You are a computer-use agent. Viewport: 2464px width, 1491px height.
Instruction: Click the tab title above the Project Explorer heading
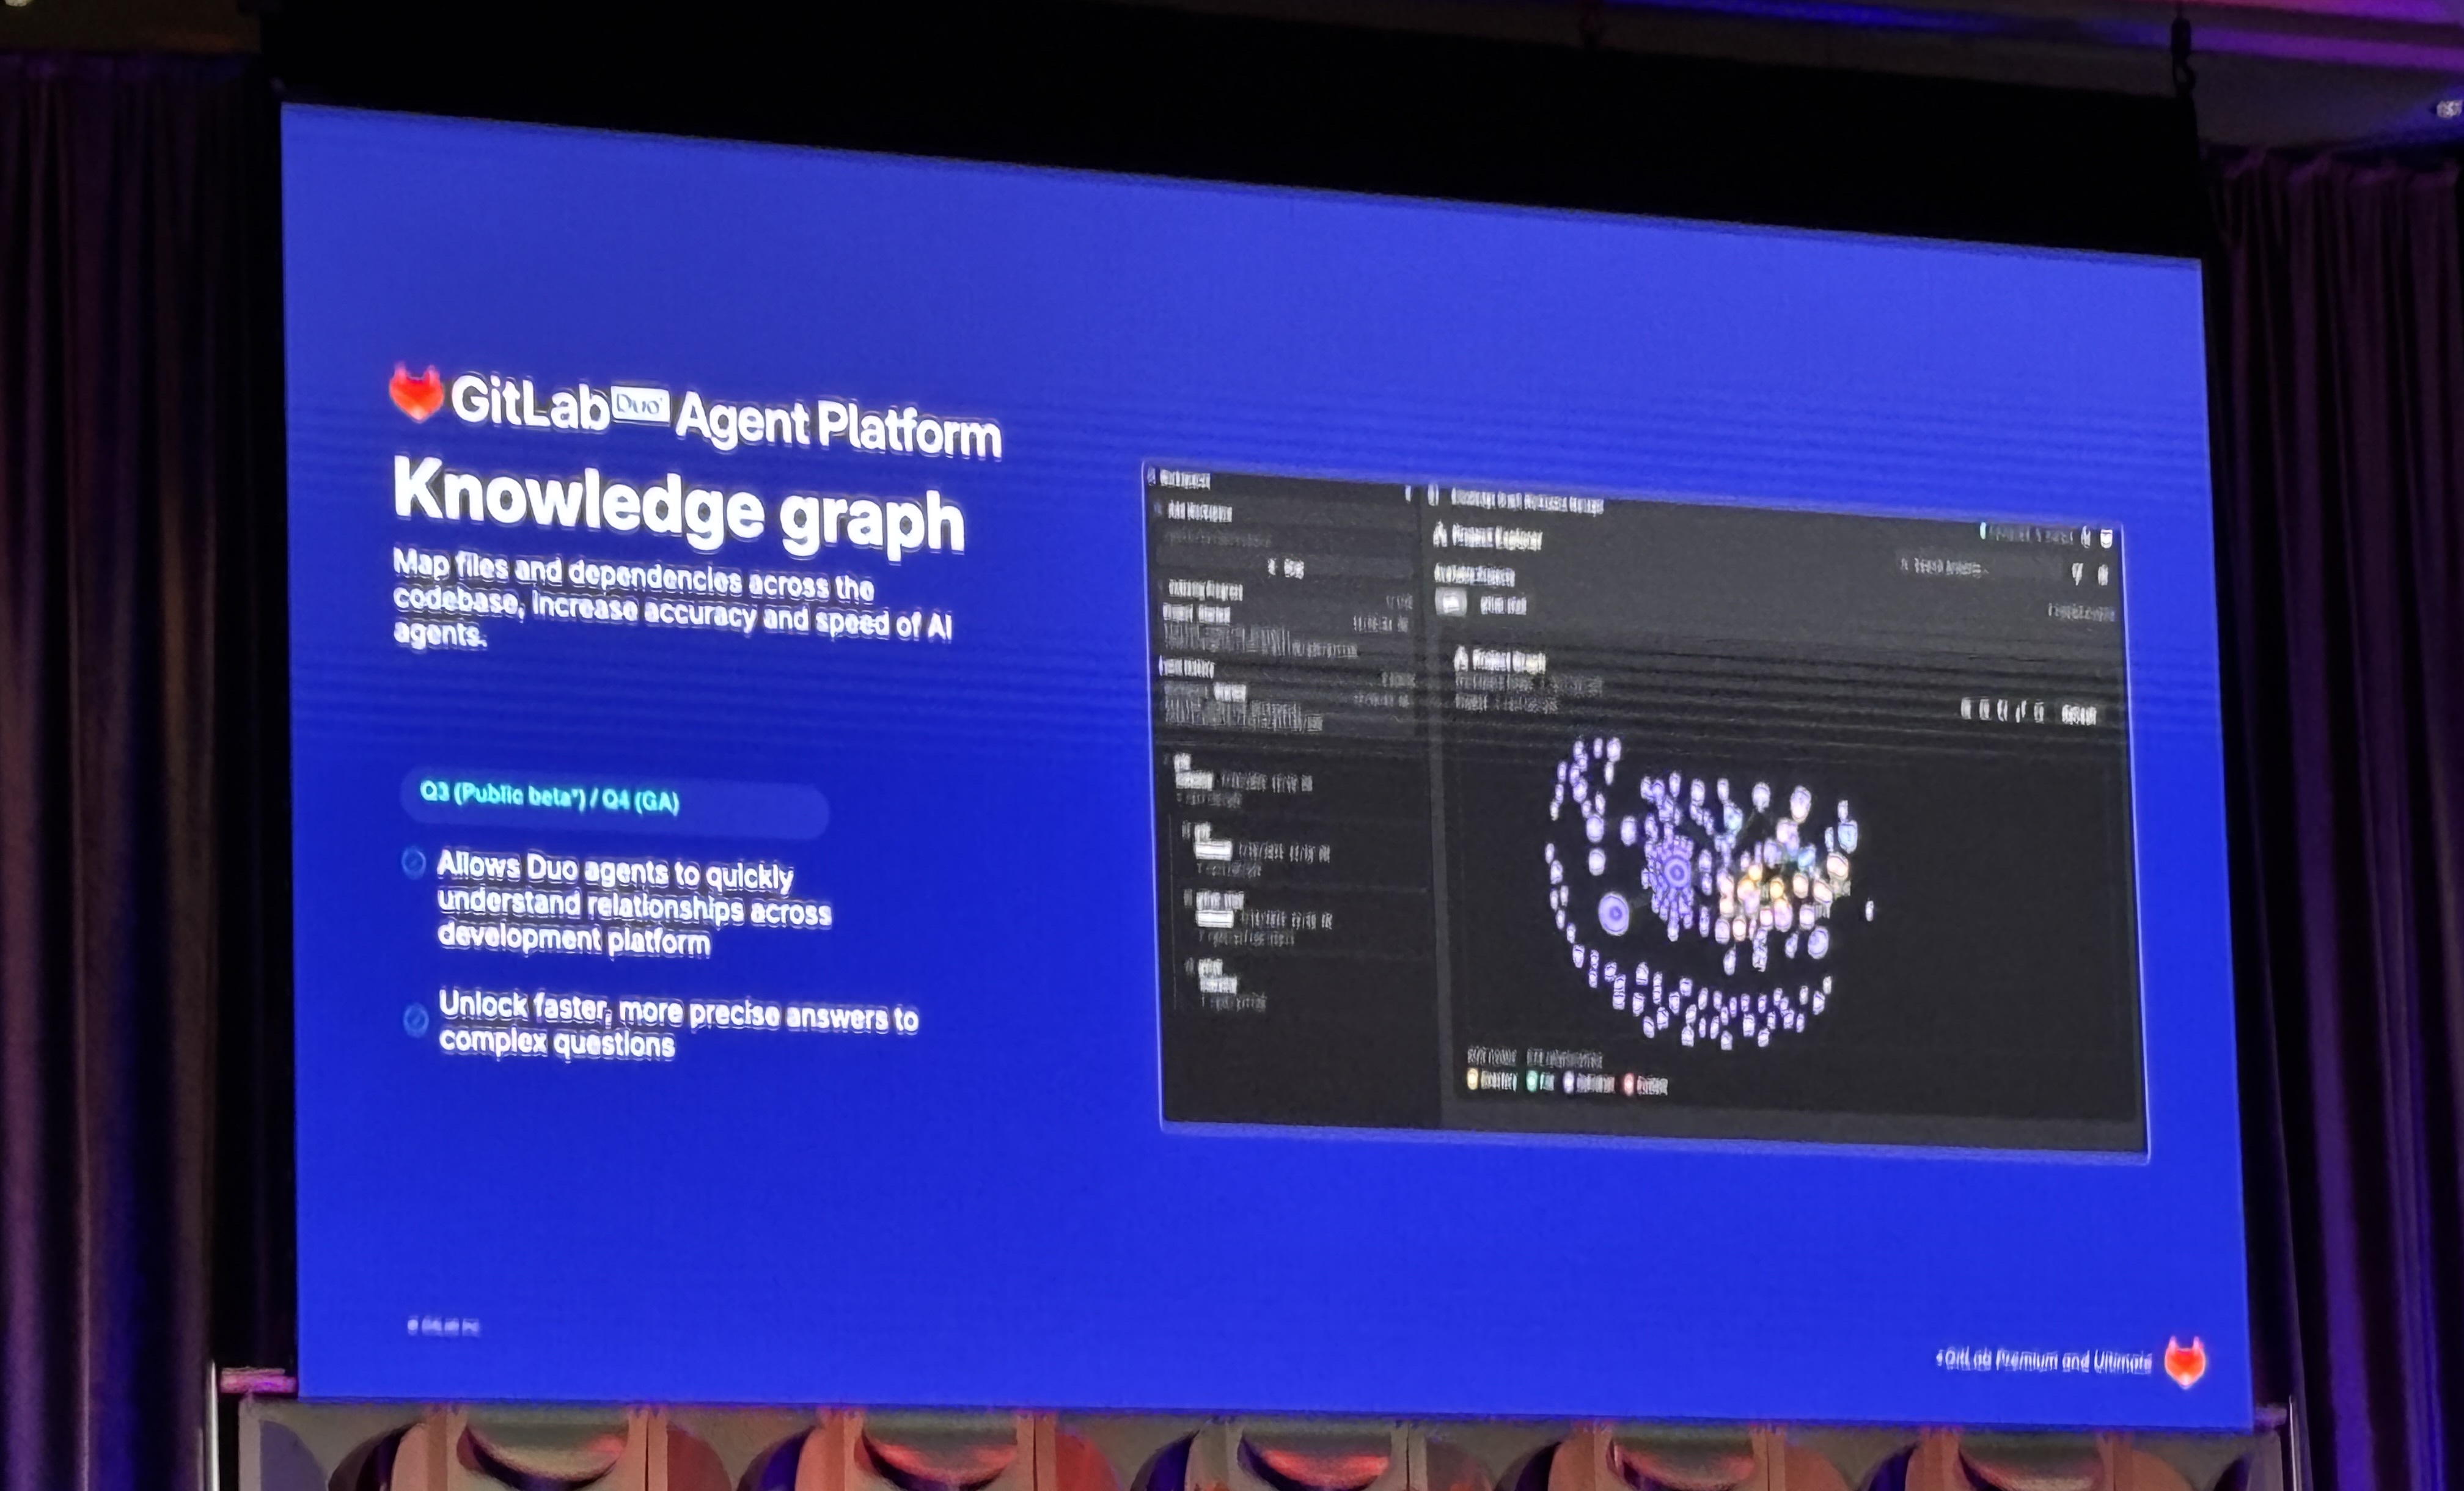[1525, 500]
